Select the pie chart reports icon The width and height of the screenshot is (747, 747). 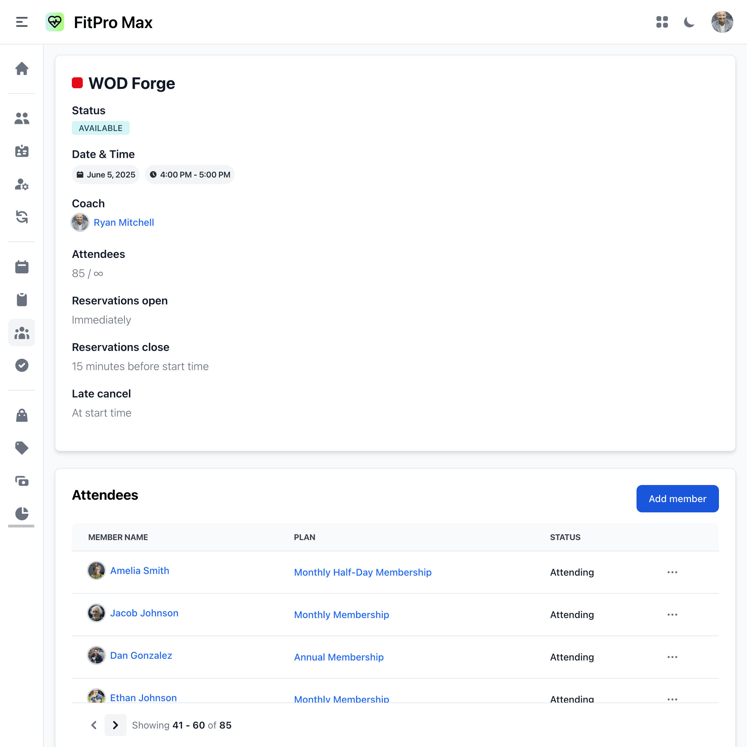point(22,514)
